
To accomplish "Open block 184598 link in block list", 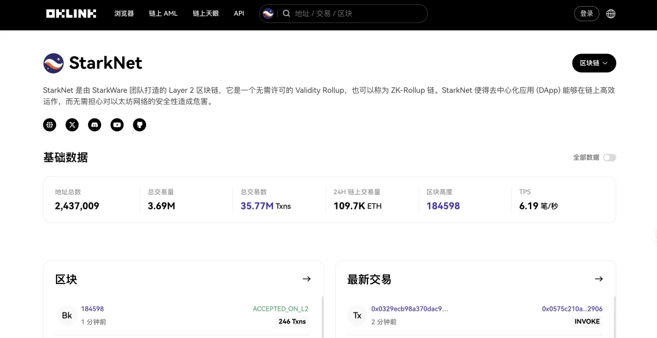I will 92,309.
